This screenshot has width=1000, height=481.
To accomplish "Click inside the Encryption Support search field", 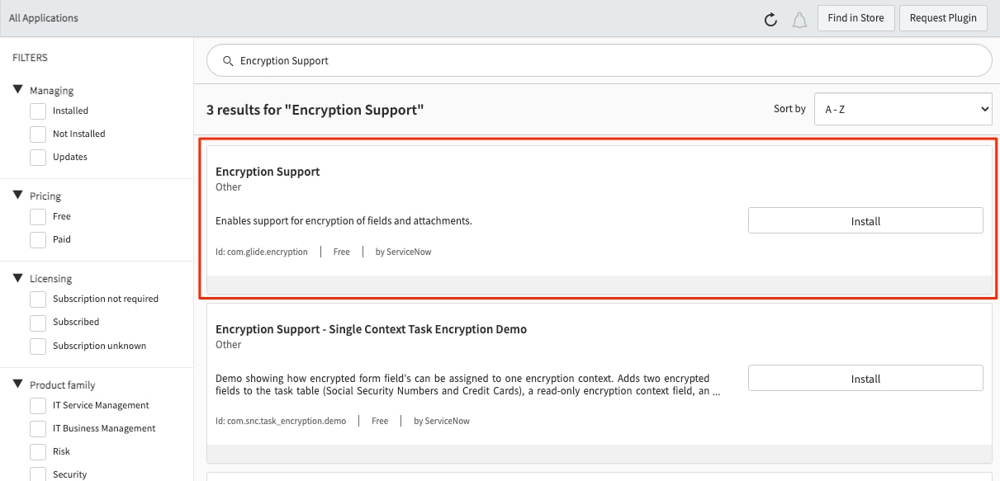I will [x=495, y=60].
